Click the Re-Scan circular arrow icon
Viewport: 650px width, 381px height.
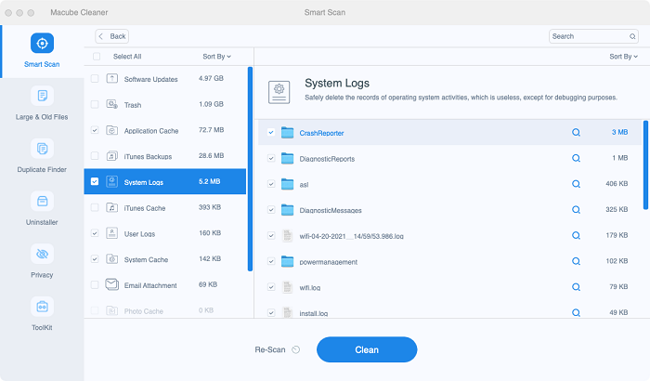295,350
